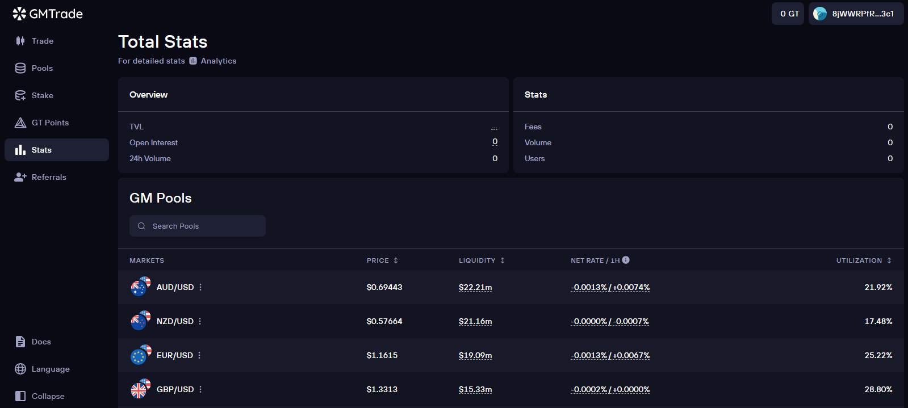Click the Stats bar chart icon
Viewport: 908px width, 408px height.
[20, 150]
